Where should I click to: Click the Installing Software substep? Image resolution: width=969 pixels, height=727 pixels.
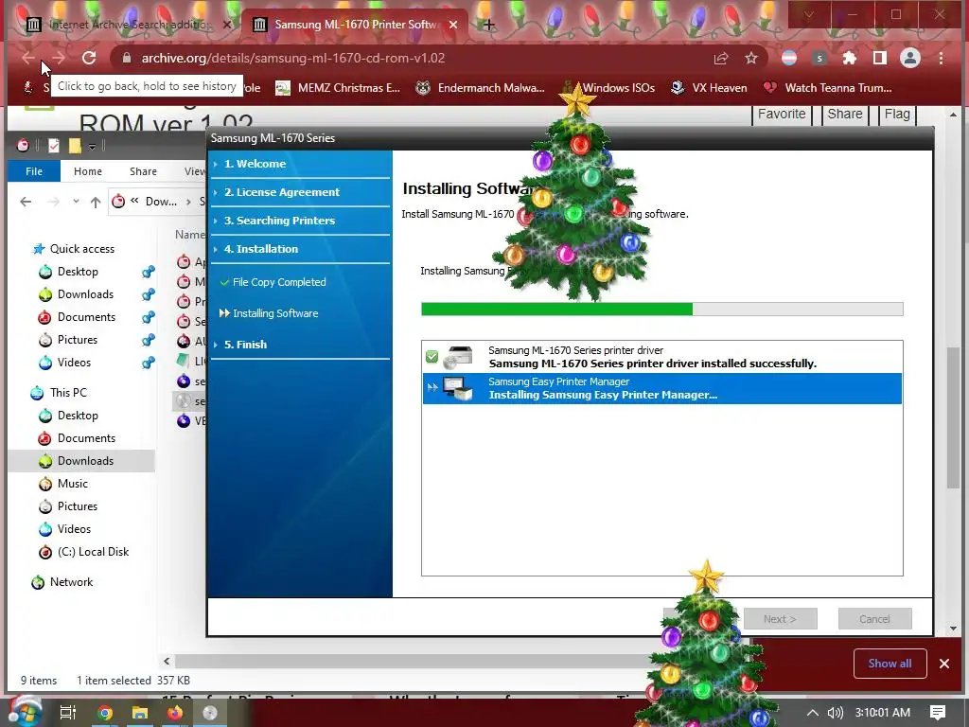point(269,313)
